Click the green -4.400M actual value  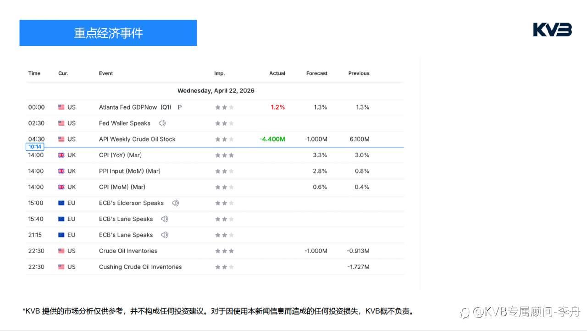coord(271,139)
